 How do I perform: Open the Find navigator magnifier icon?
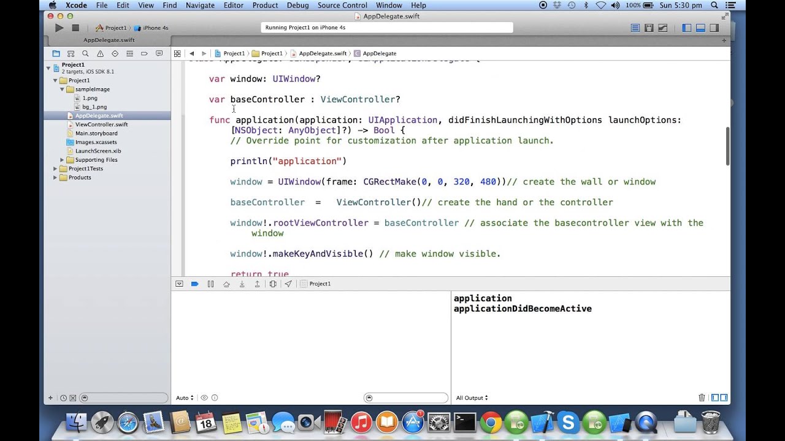[85, 53]
